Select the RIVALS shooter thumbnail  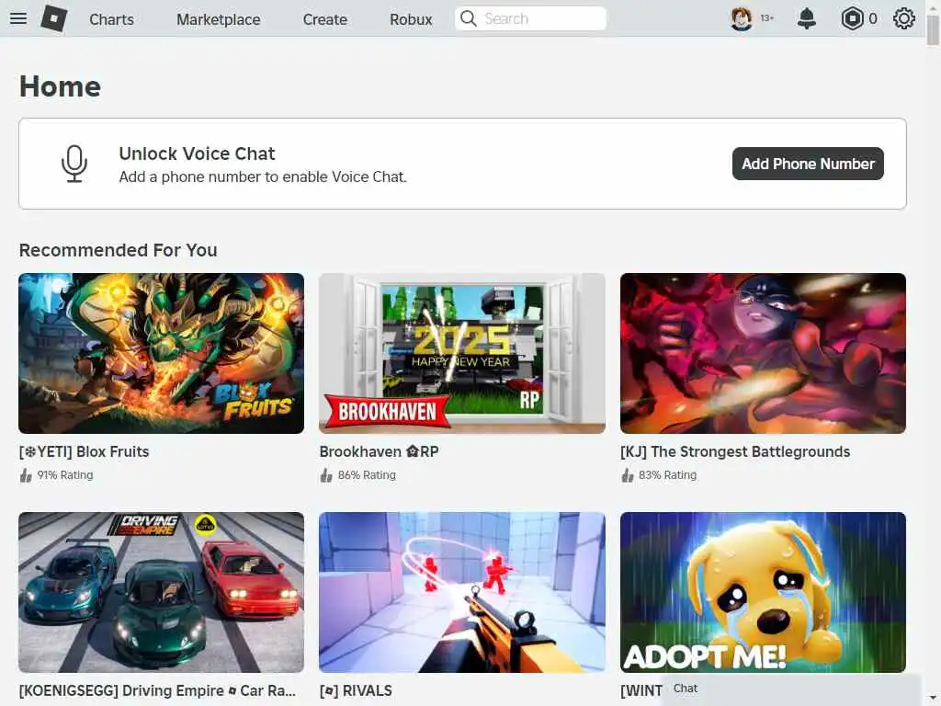pyautogui.click(x=462, y=592)
